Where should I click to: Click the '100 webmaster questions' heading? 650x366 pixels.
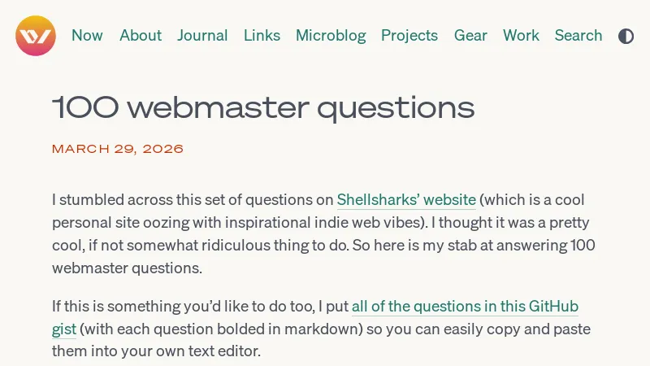click(x=263, y=107)
